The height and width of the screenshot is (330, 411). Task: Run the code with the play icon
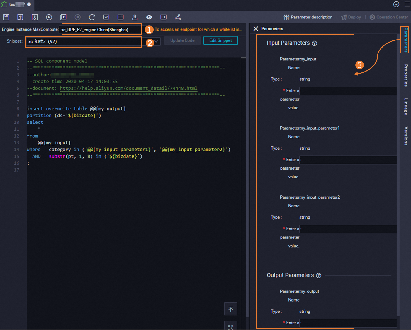pos(49,17)
